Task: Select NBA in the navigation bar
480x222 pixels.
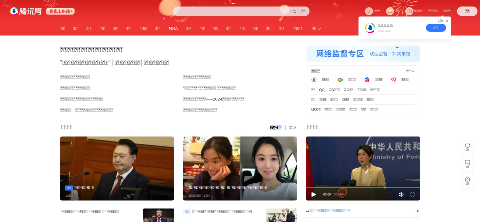Action: tap(173, 29)
